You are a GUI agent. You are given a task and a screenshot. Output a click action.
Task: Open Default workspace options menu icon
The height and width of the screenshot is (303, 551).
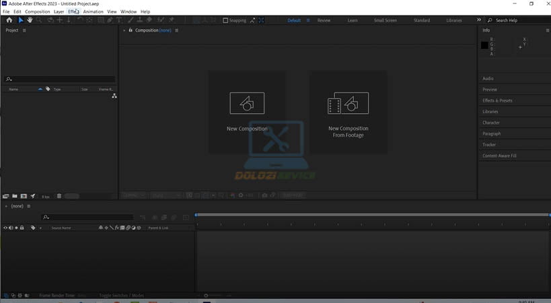pos(308,20)
